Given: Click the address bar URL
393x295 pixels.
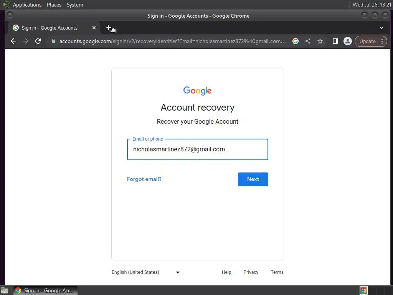Looking at the screenshot, I should click(172, 41).
